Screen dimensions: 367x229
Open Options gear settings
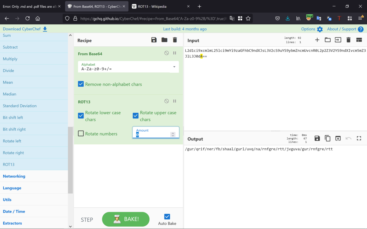click(320, 29)
